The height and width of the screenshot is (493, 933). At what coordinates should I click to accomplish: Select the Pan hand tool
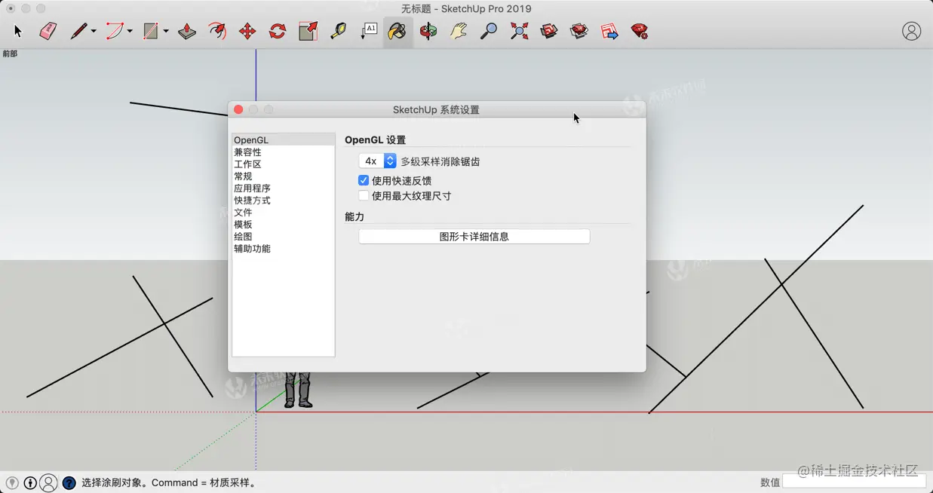459,31
